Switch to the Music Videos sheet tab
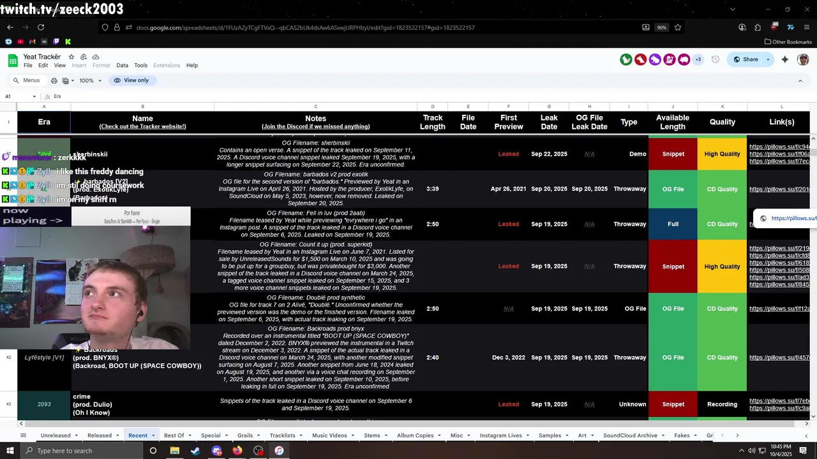 pos(329,435)
